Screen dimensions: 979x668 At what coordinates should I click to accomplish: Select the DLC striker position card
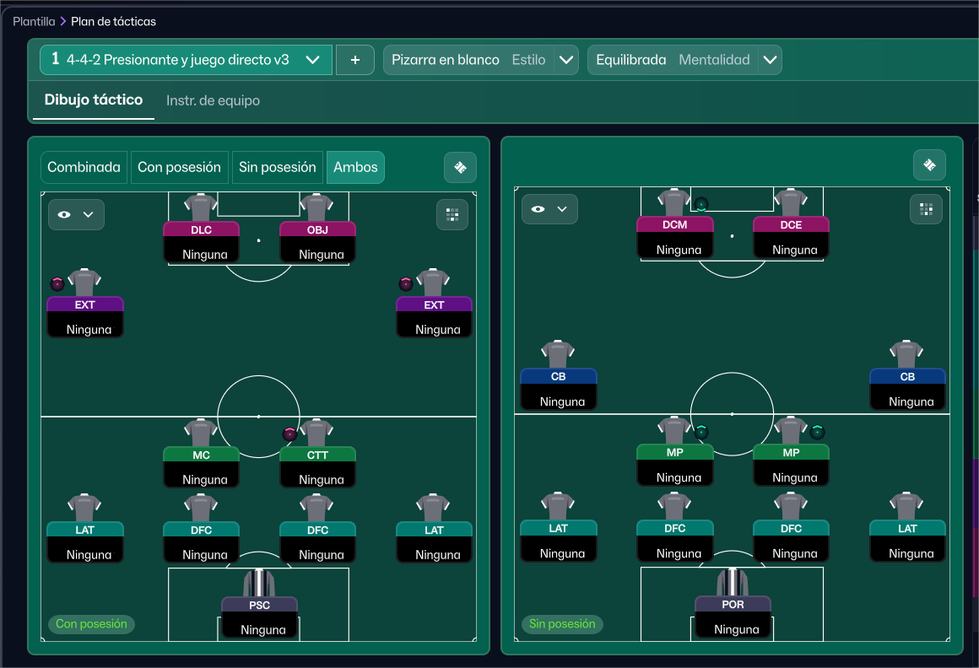pos(201,241)
